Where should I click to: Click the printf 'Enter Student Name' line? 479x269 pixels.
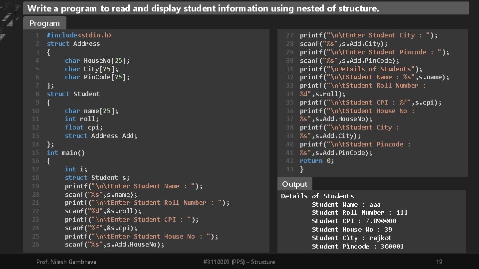(x=134, y=186)
